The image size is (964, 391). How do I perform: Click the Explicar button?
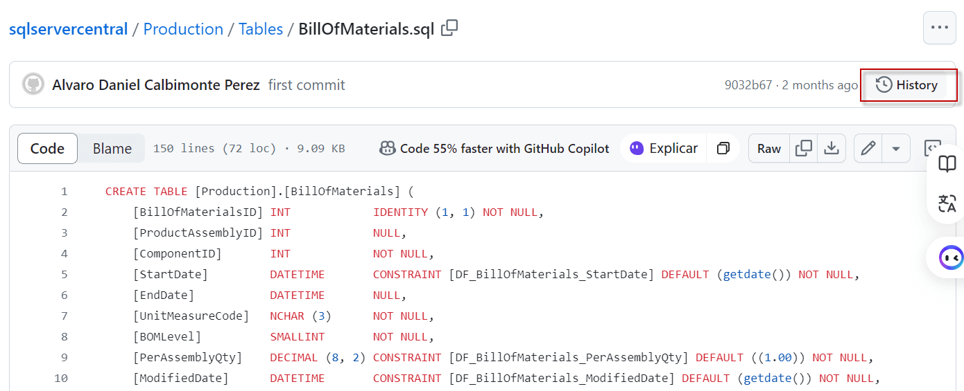[x=663, y=149]
